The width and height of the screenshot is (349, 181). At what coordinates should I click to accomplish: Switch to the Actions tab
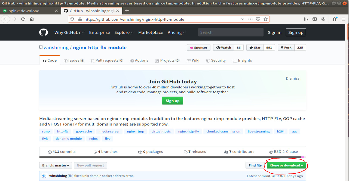click(139, 61)
